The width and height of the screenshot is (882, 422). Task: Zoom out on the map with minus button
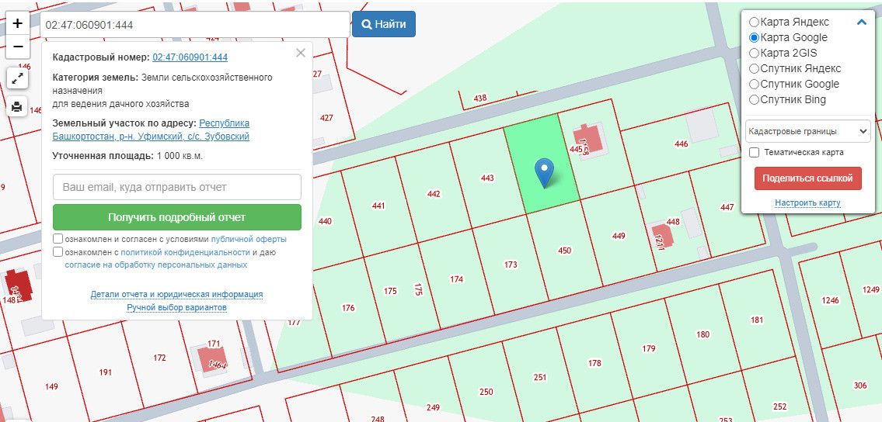tap(17, 47)
